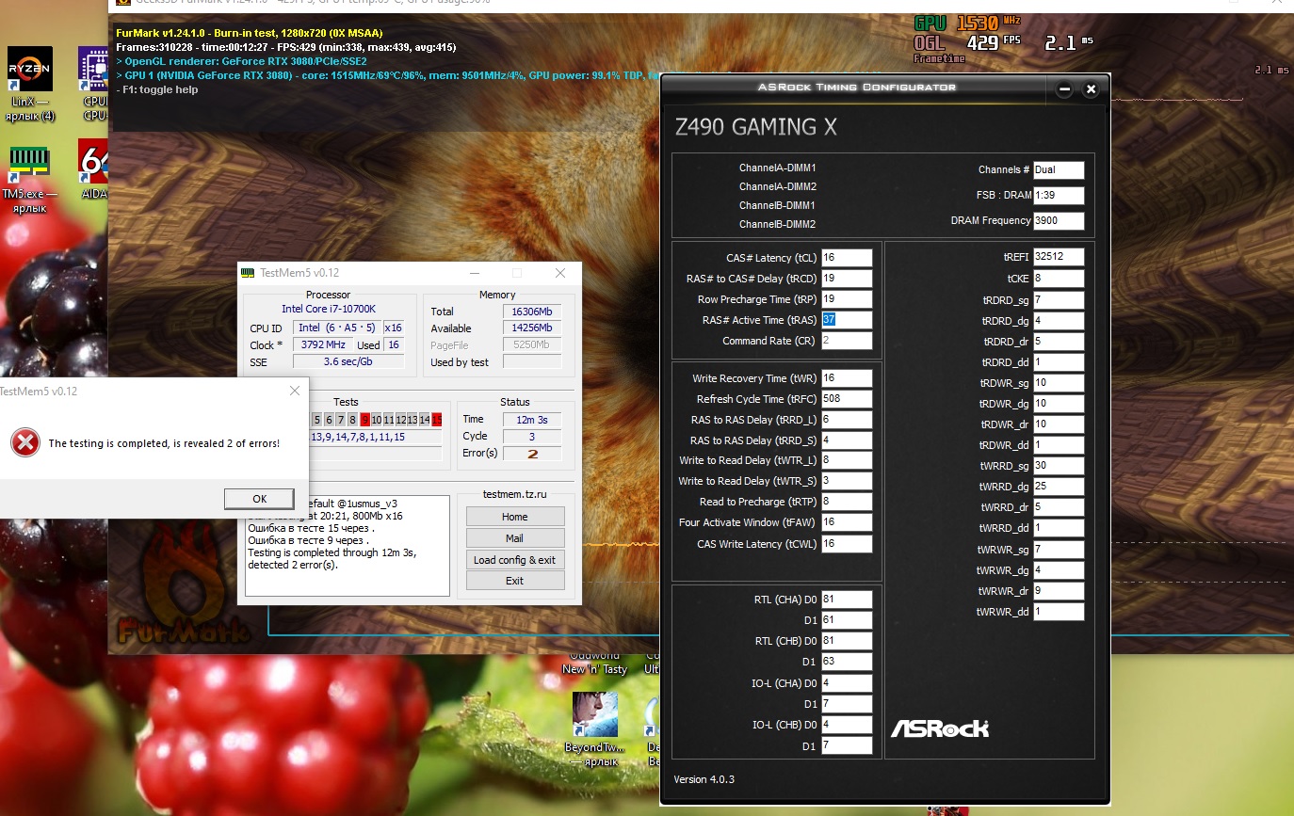Viewport: 1294px width, 816px height.
Task: Click the TestMem5 v0.12 title bar icon
Action: [x=248, y=273]
